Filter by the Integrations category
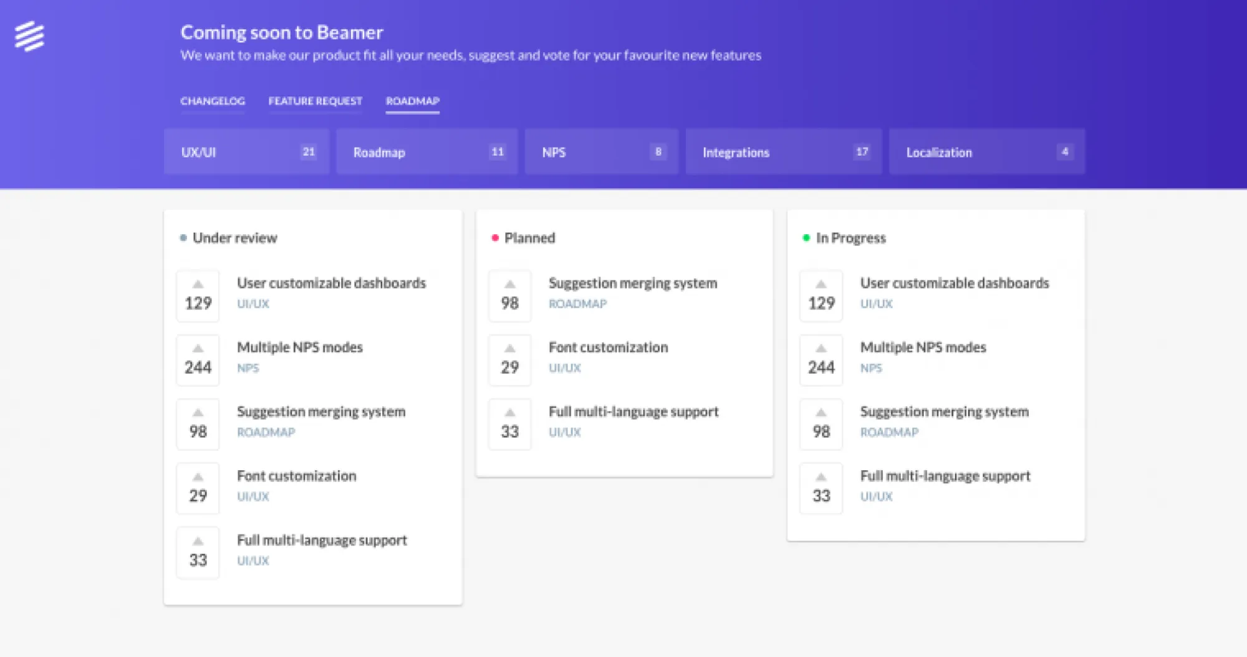This screenshot has width=1247, height=657. (x=783, y=151)
